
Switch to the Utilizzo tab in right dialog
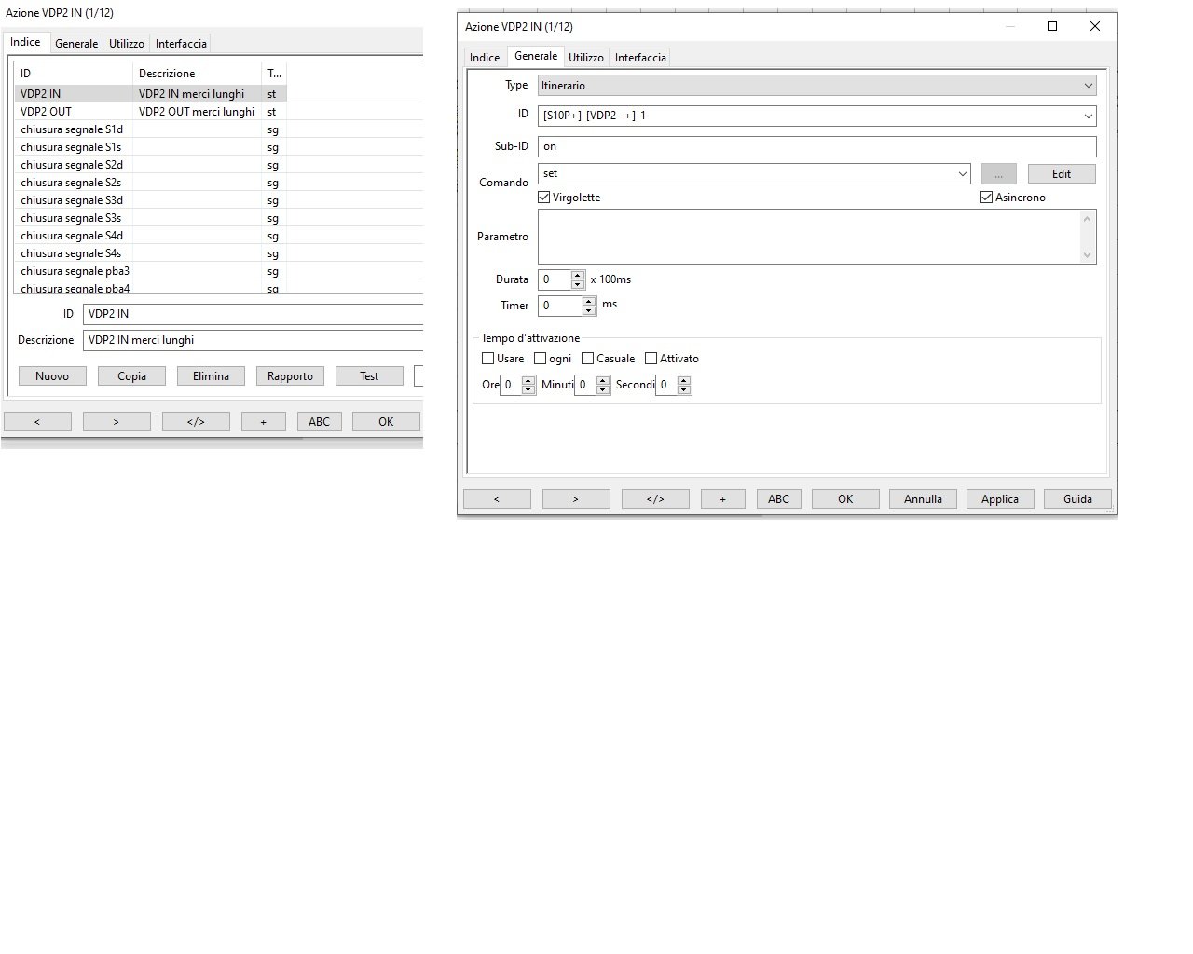586,58
